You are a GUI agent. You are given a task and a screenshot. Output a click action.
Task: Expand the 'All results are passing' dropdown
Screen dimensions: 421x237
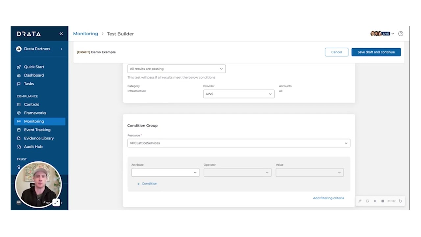(176, 69)
